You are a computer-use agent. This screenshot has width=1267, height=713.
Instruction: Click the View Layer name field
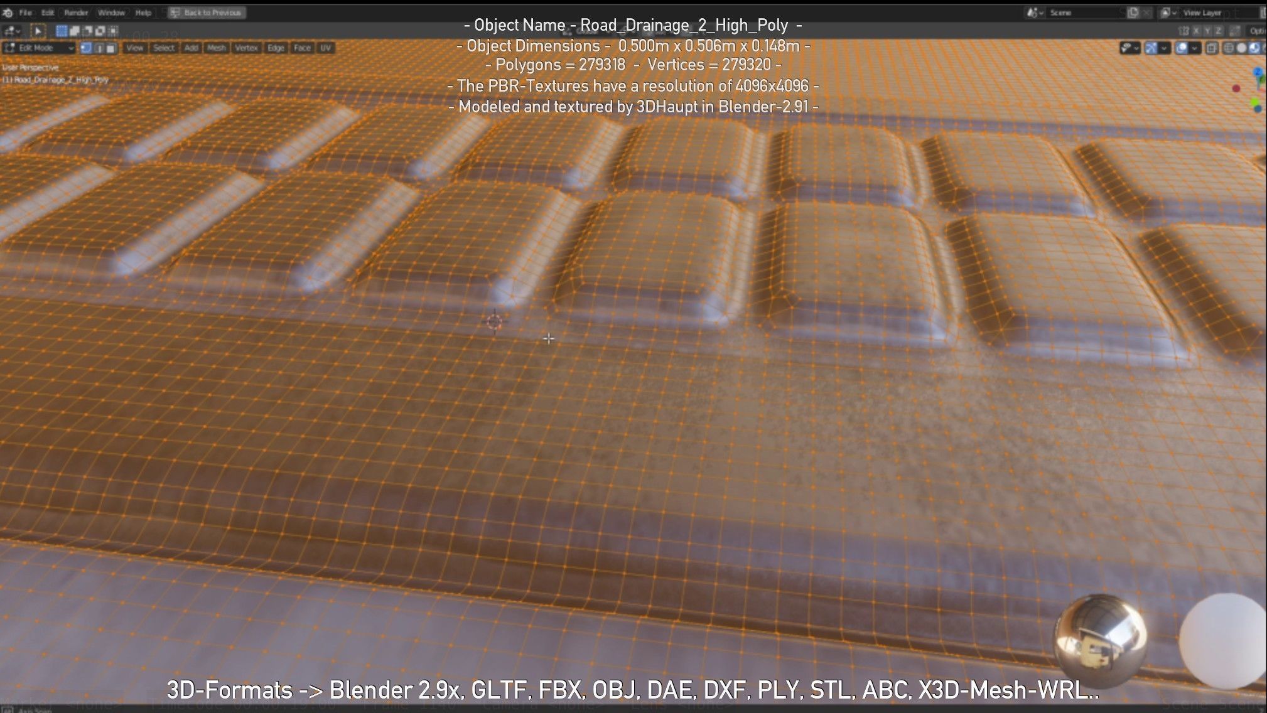(1218, 13)
